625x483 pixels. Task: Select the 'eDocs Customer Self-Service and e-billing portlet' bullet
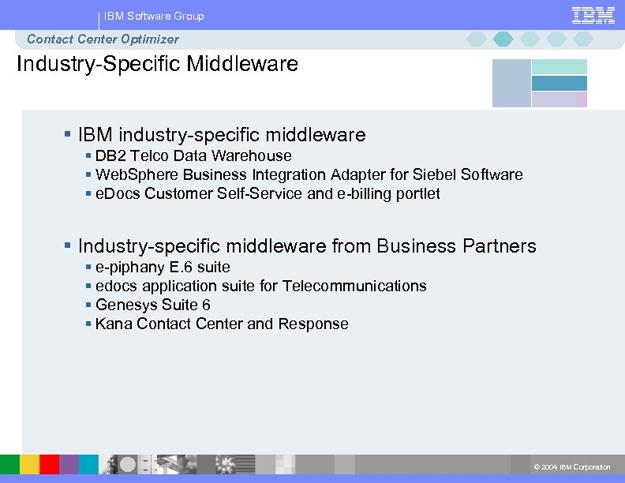pyautogui.click(x=268, y=193)
